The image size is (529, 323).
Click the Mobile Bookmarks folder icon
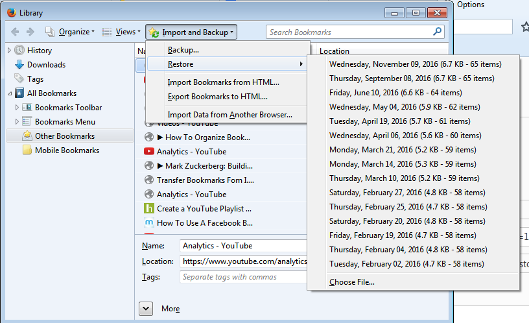point(27,150)
